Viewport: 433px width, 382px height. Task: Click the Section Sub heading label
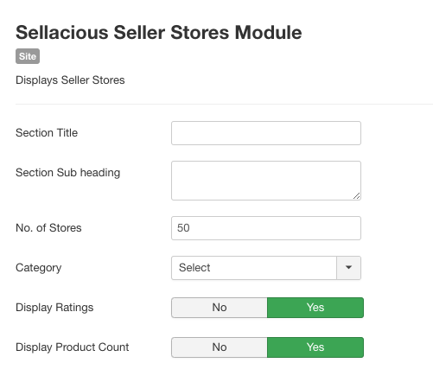click(x=67, y=173)
